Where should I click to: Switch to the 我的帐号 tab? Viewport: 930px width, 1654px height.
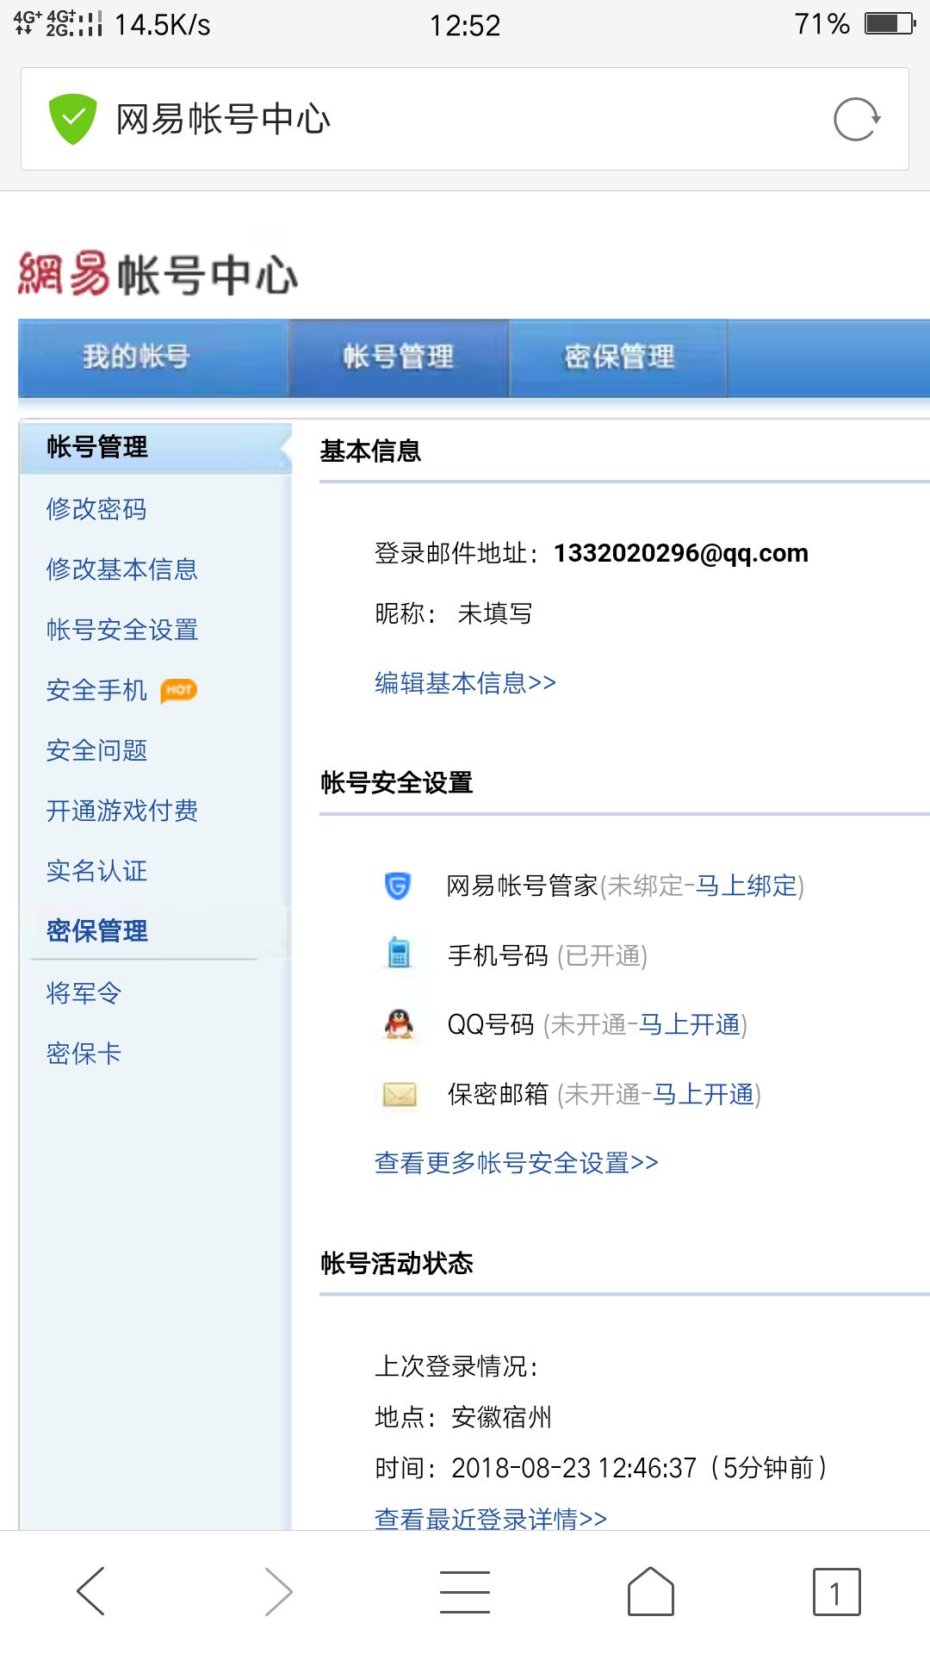(x=136, y=357)
